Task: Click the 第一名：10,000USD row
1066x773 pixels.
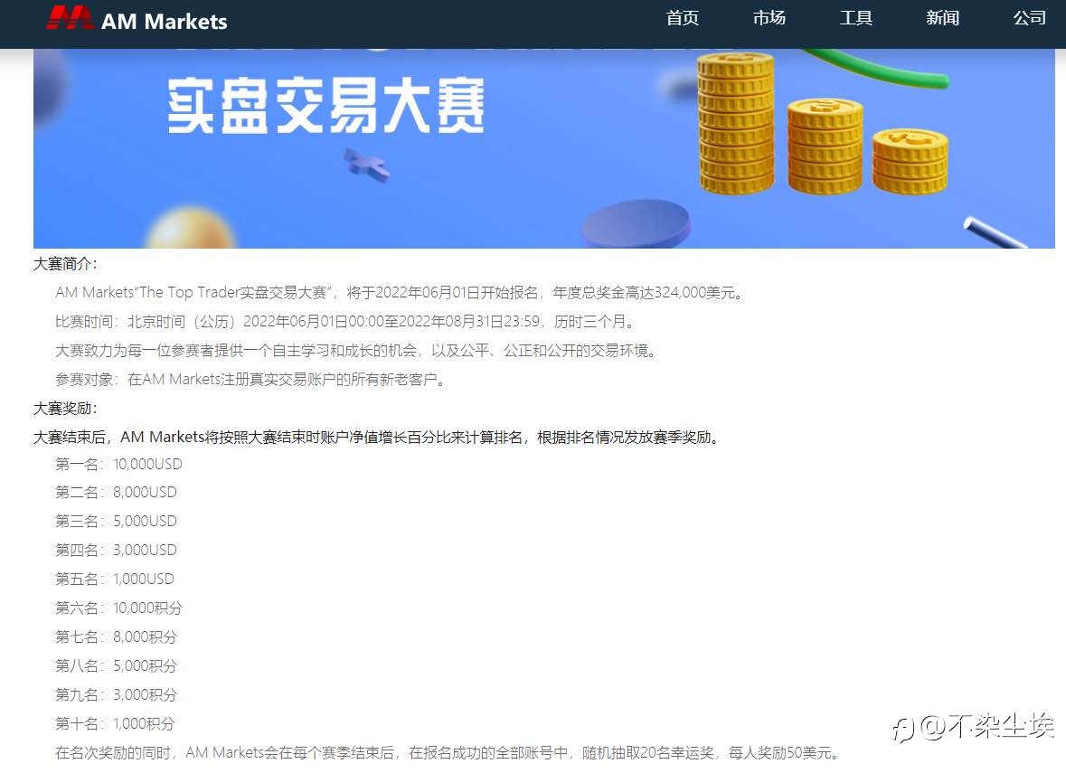Action: tap(119, 465)
